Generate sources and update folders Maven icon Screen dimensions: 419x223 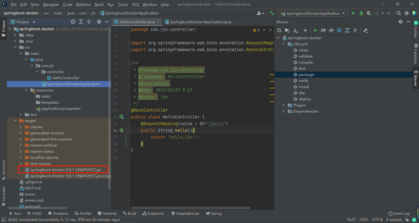click(x=287, y=30)
